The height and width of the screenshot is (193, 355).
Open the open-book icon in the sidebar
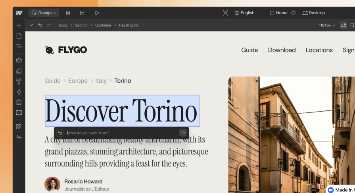[19, 113]
